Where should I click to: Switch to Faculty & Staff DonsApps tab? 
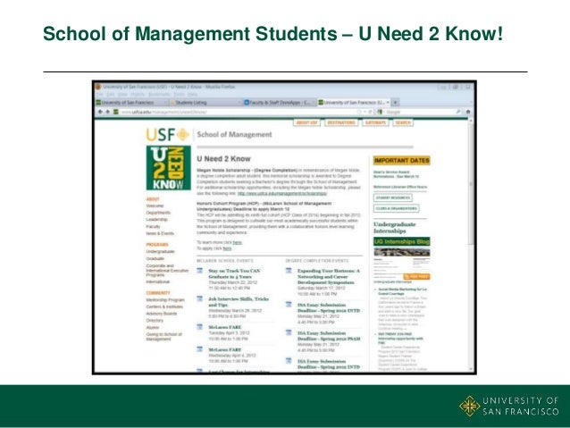point(280,103)
